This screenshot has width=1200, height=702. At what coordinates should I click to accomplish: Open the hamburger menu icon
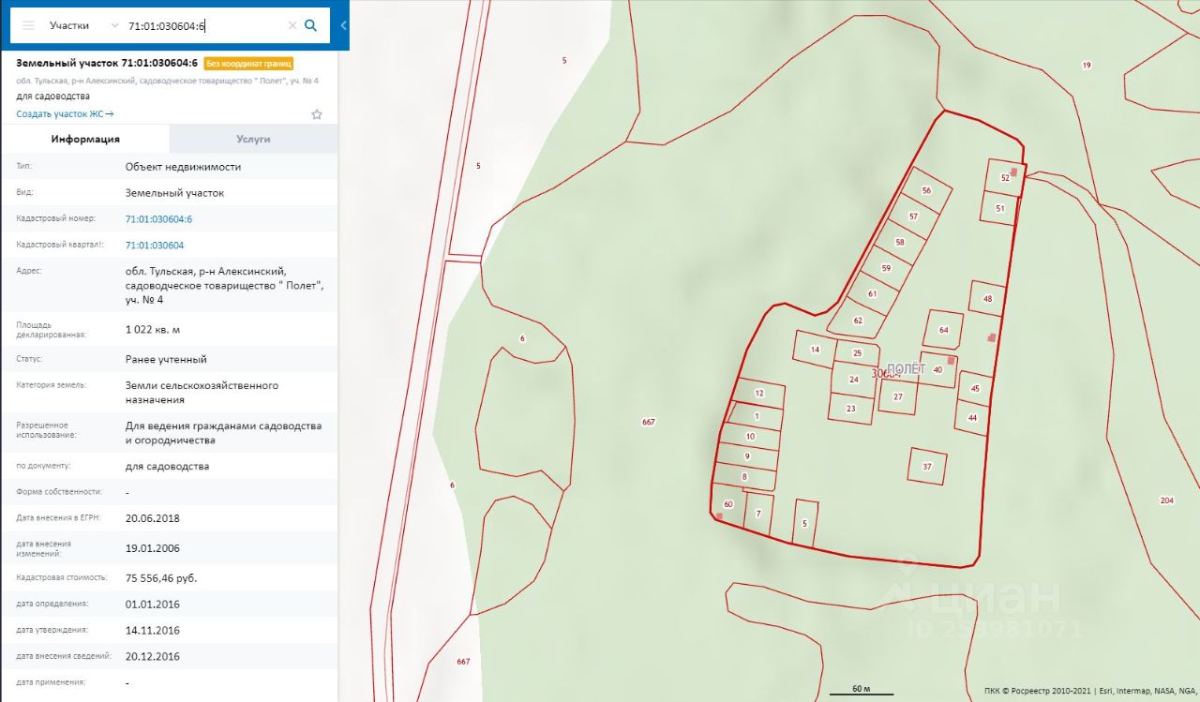(28, 25)
